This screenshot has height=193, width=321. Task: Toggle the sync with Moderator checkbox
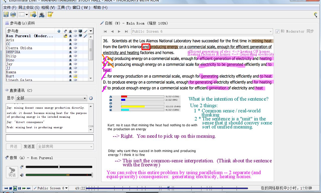pos(277,31)
